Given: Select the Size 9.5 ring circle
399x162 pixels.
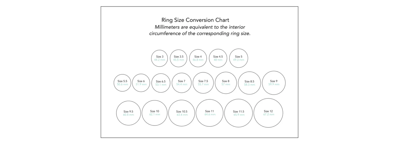Looking at the screenshot, I should pos(128,113).
